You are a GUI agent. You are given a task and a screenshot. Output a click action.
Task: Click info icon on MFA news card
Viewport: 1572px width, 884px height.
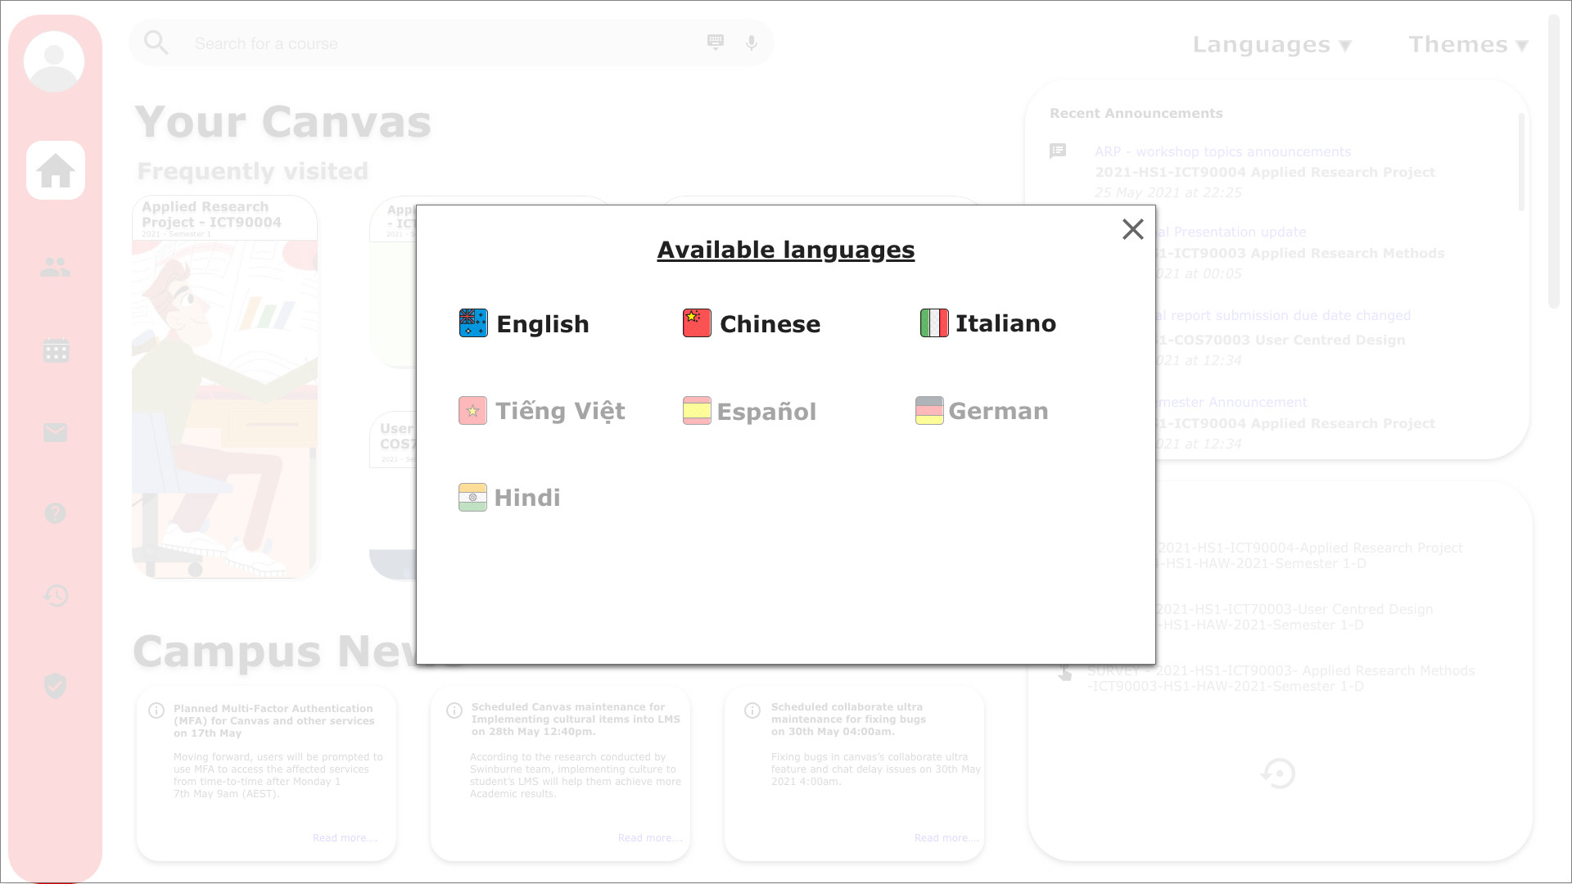tap(156, 710)
